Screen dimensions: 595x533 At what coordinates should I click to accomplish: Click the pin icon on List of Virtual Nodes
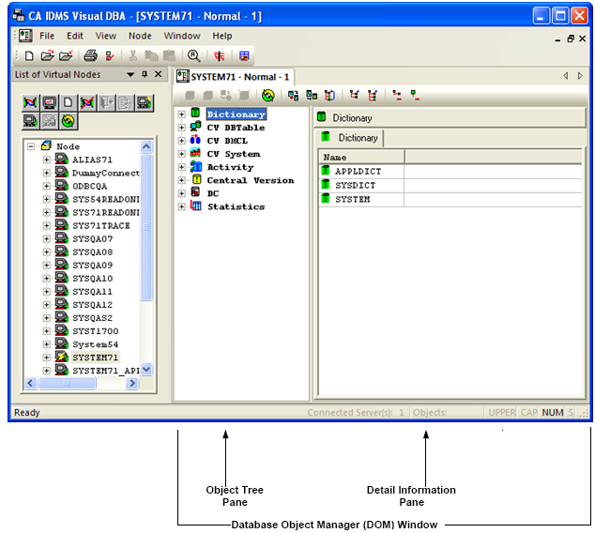[144, 75]
